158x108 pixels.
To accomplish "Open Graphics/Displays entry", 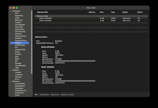I will tap(21, 41).
